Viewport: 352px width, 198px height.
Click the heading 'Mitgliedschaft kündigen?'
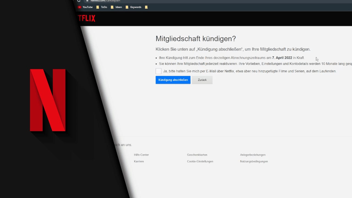point(196,38)
